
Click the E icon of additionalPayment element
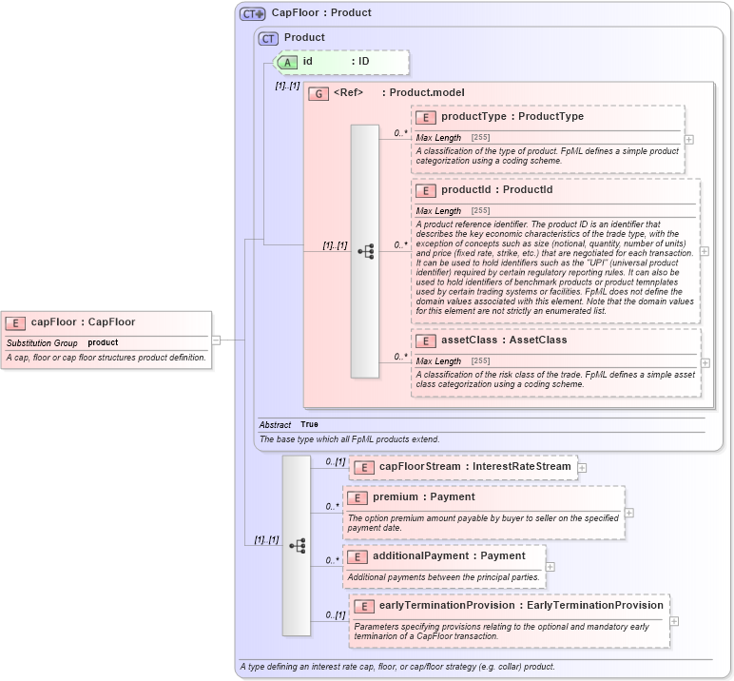357,557
